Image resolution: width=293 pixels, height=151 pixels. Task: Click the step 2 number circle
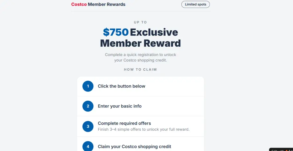tap(88, 106)
